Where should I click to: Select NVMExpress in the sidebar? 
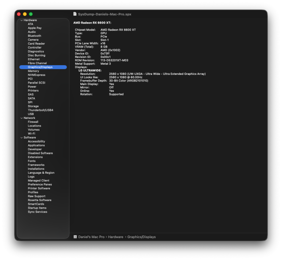(36, 75)
